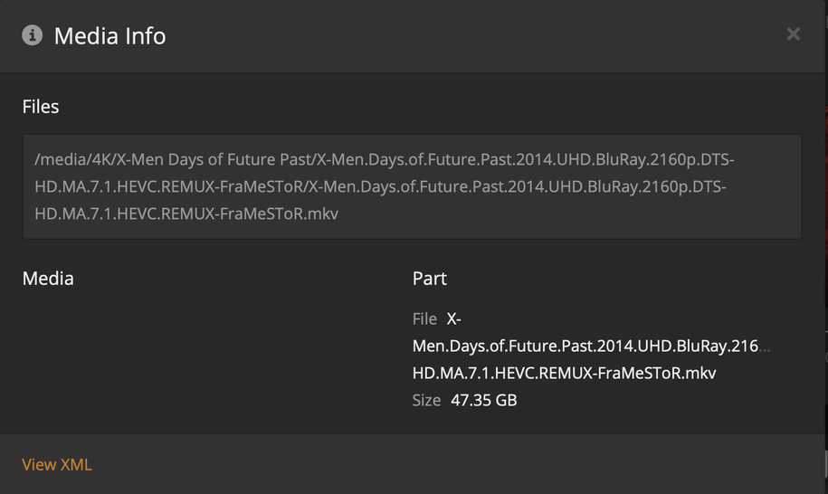Click Files path line containing "REMUX-FraMeSToR/X-Men"
Screen dimensions: 828x494
380,186
